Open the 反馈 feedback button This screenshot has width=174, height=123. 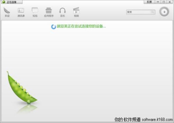click(x=149, y=2)
